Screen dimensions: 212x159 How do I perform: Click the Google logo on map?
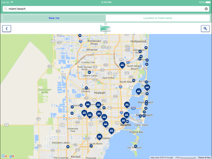coord(8,156)
